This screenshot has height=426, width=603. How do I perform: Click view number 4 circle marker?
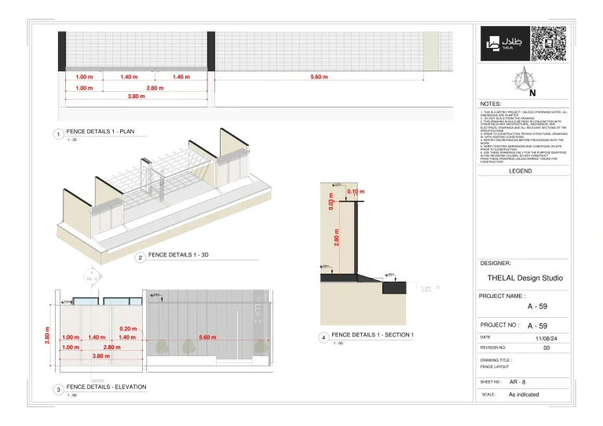323,337
